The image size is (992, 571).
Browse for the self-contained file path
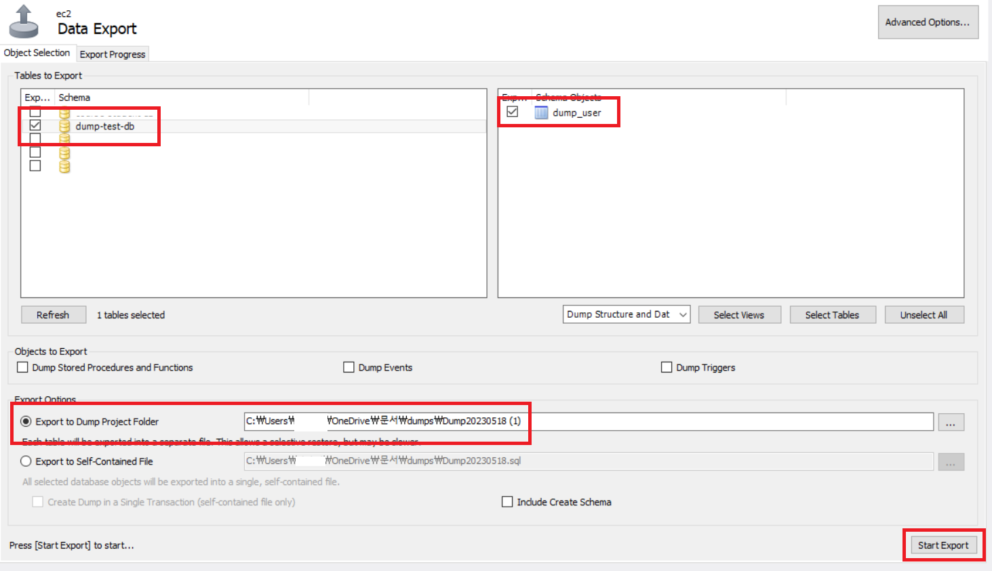click(x=951, y=462)
